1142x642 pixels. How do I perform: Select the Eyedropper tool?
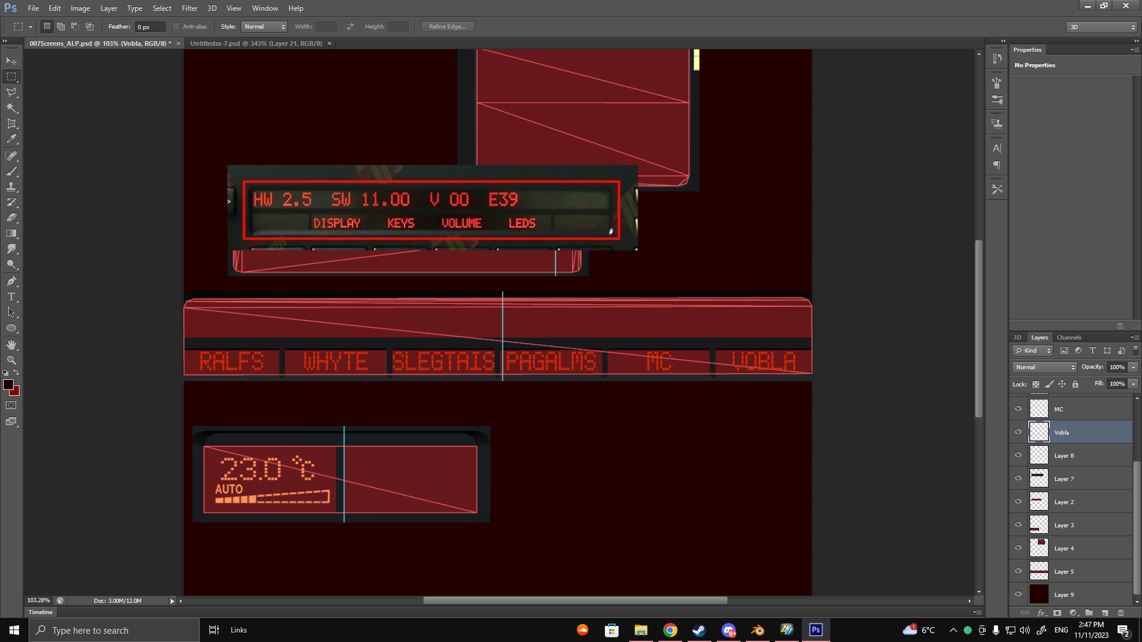[11, 139]
